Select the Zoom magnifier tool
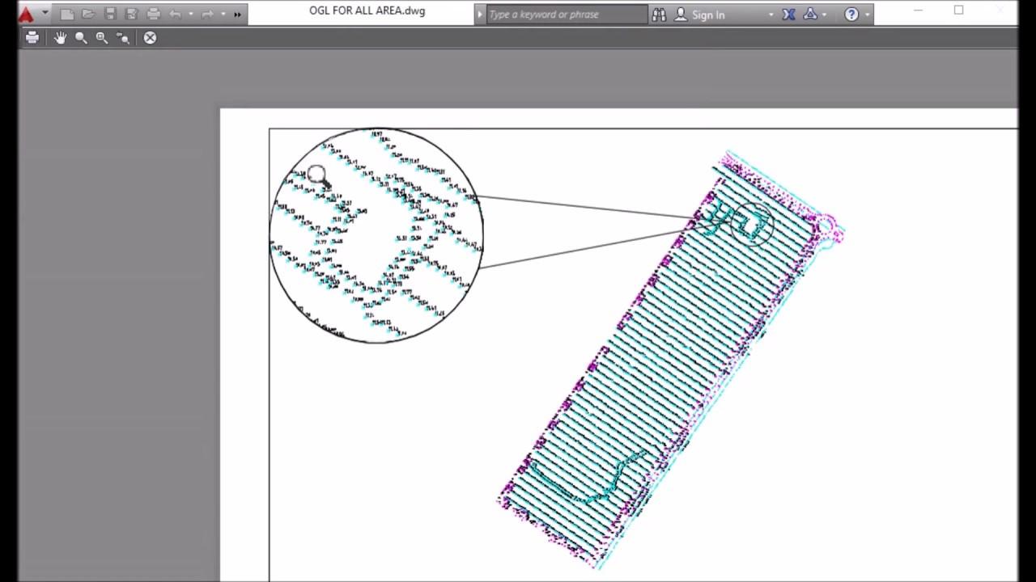The image size is (1036, 582). (x=81, y=37)
